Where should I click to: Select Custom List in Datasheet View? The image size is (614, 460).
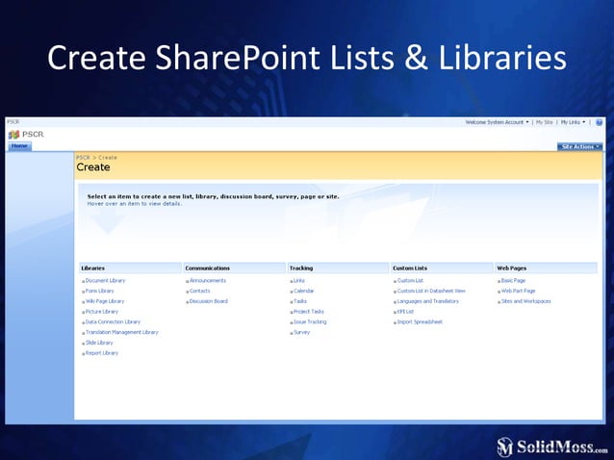[x=431, y=291]
